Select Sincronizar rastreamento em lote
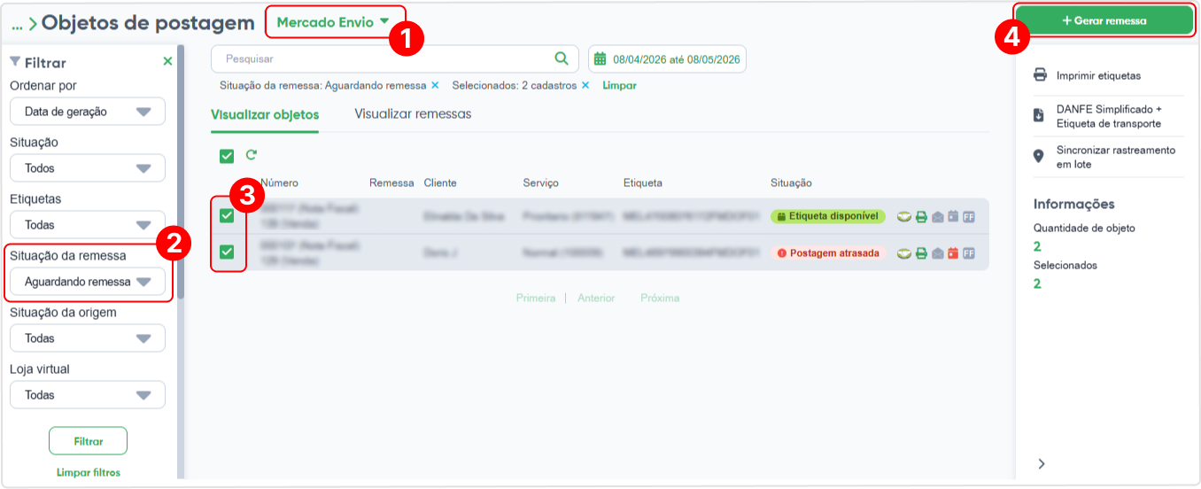Screen dimensions: 1201x489 point(1116,157)
